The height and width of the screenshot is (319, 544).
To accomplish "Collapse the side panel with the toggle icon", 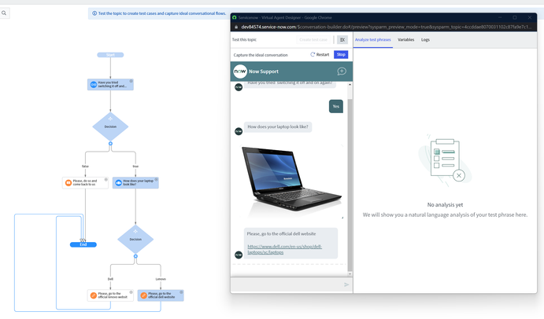I will pos(342,40).
